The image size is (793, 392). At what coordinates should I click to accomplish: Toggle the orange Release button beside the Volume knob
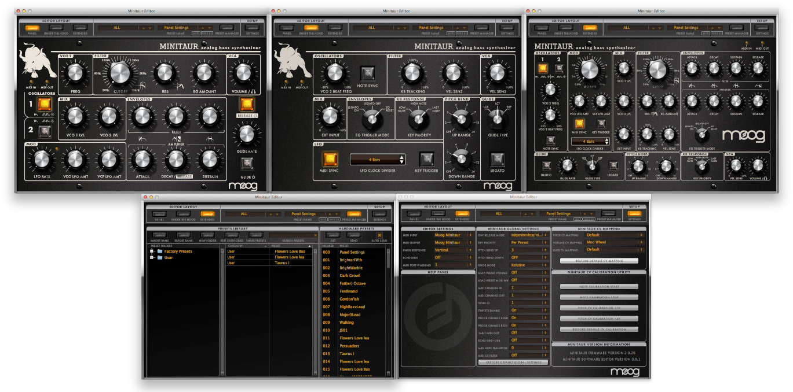coord(247,104)
